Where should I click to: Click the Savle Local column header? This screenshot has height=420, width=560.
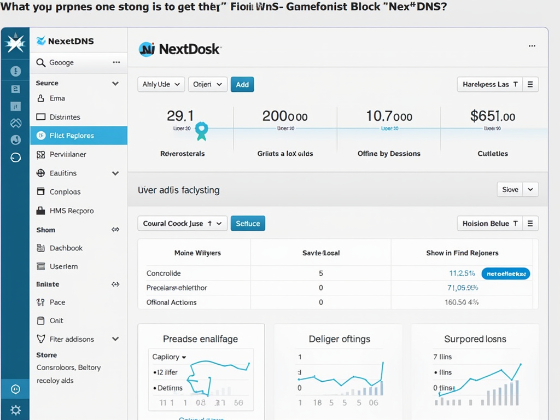pos(321,253)
